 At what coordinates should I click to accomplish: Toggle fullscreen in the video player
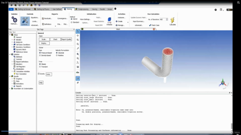(x=238, y=3)
